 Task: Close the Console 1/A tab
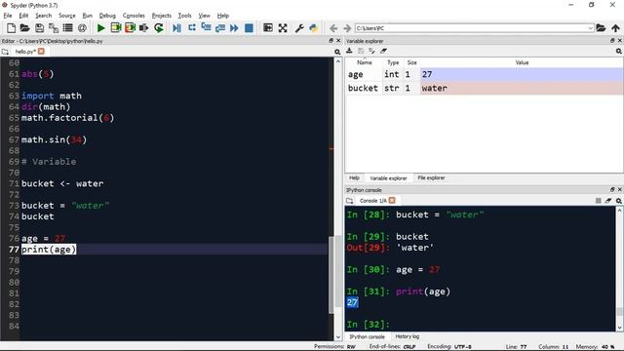[x=392, y=200]
